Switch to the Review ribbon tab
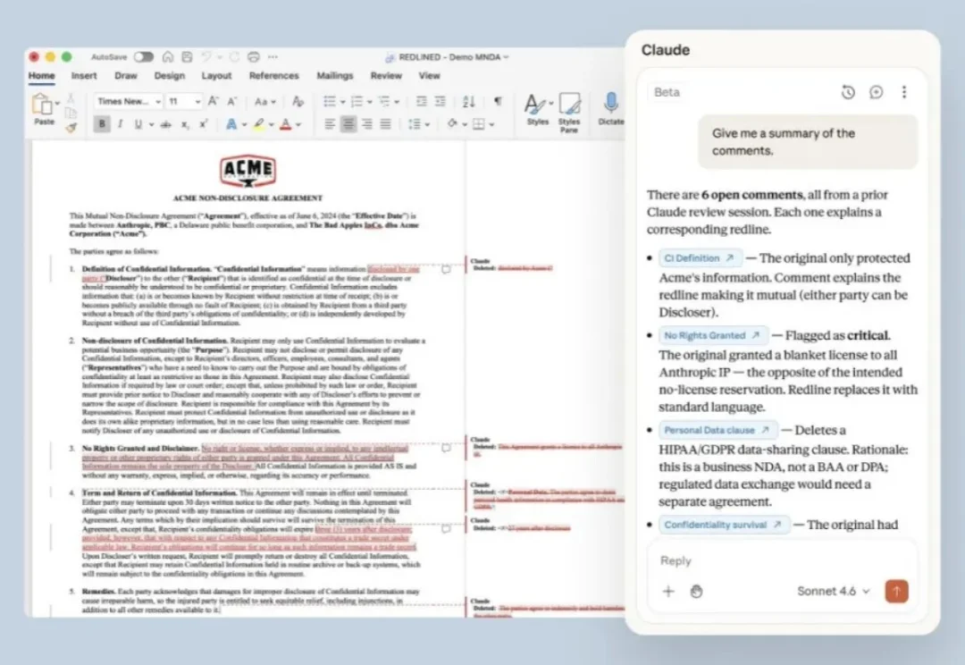The height and width of the screenshot is (665, 965). pos(386,76)
